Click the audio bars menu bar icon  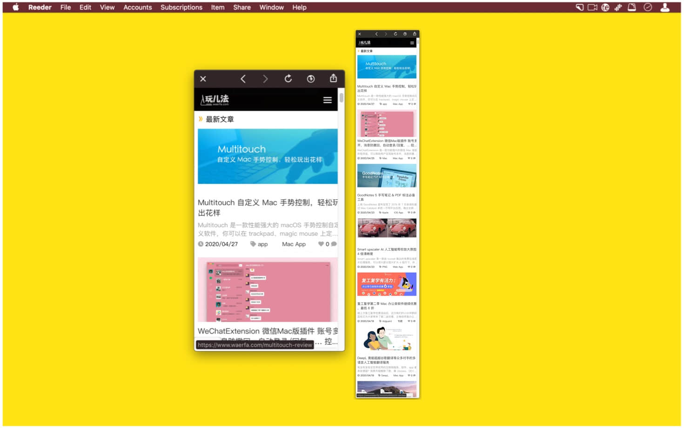[618, 7]
